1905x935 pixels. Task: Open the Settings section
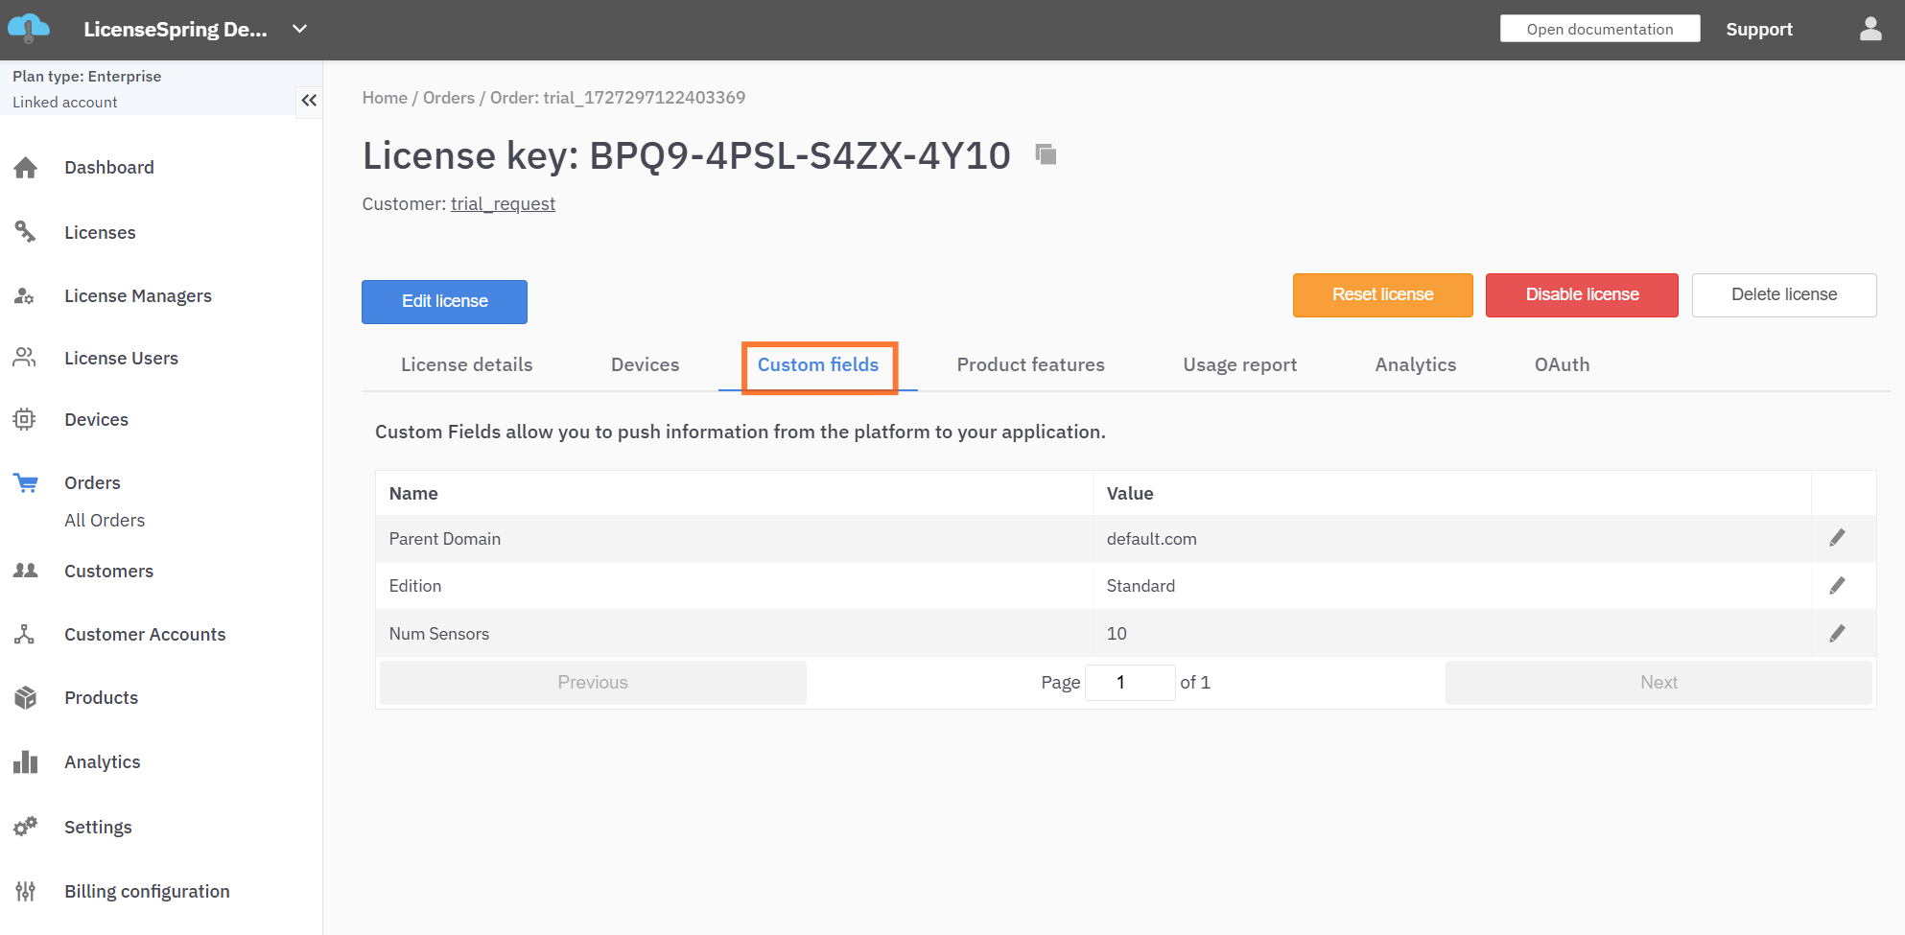[98, 828]
